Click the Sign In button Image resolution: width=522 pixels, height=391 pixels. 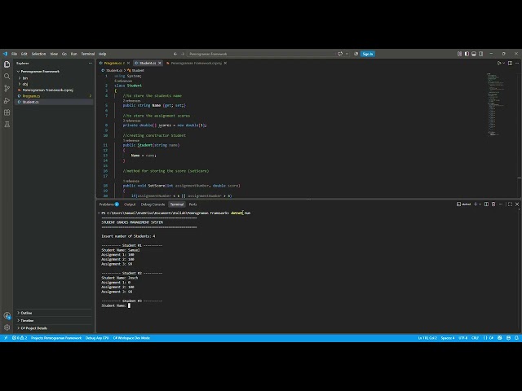(x=368, y=54)
